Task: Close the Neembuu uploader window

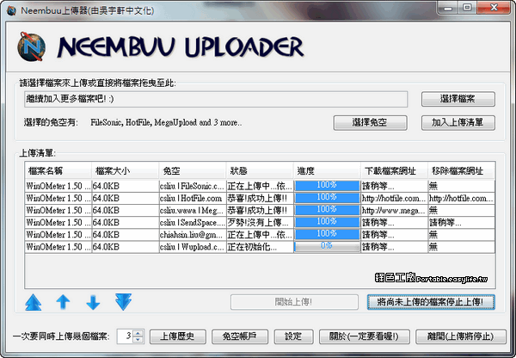Action: pyautogui.click(x=494, y=8)
